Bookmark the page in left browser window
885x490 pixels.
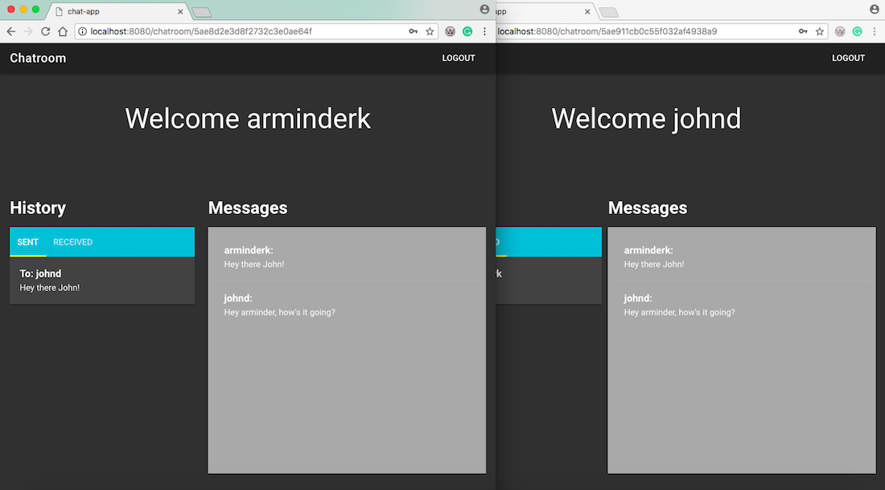pyautogui.click(x=430, y=31)
